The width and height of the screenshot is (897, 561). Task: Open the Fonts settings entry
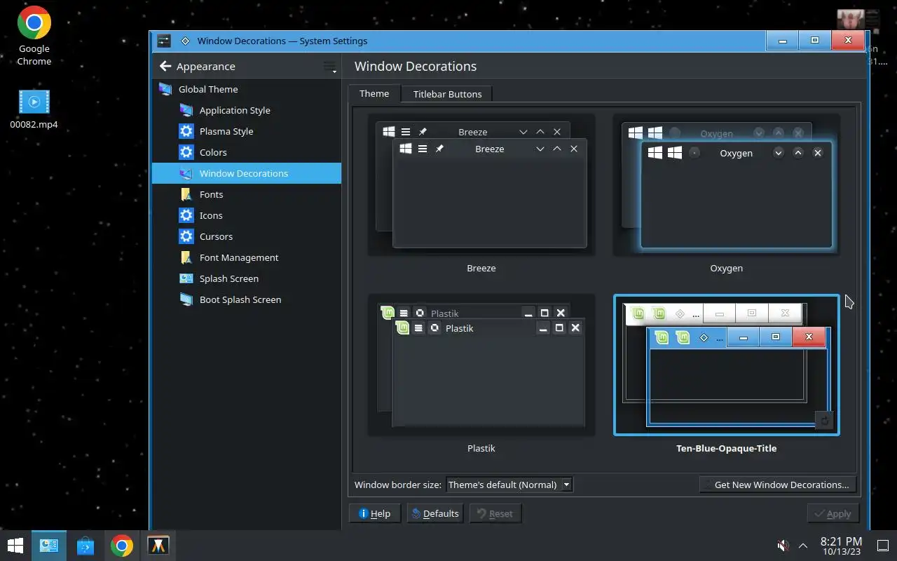pyautogui.click(x=247, y=194)
